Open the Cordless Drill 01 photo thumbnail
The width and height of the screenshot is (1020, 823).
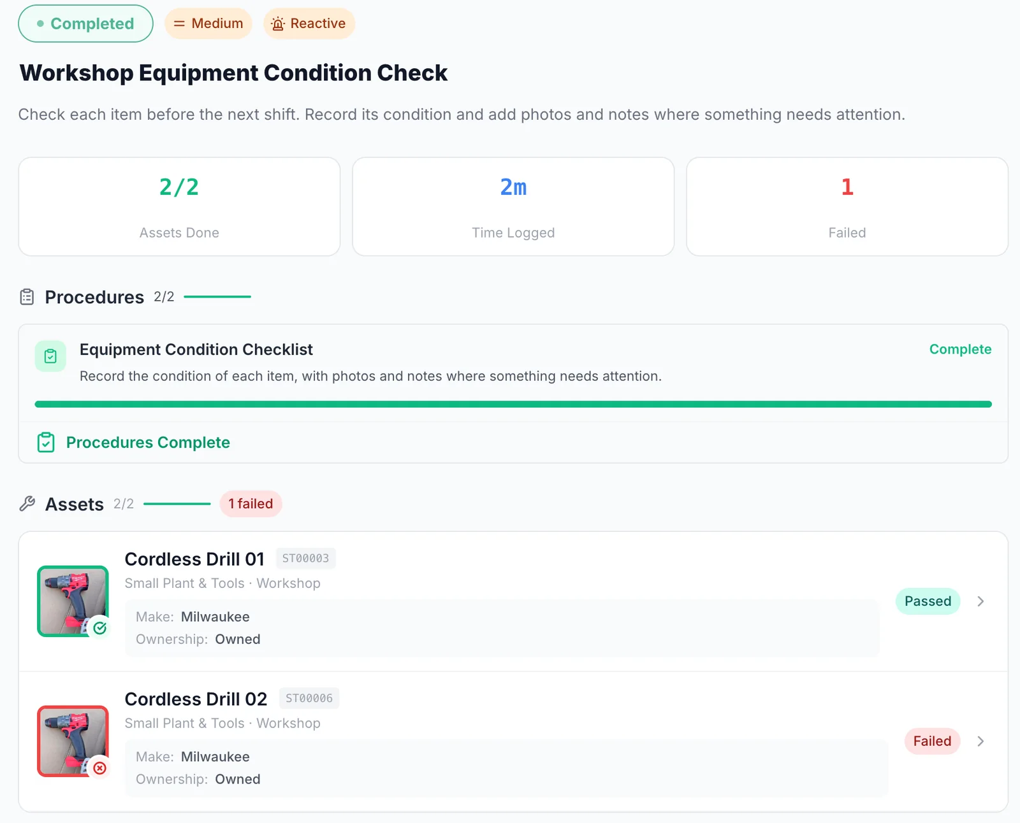pos(73,601)
